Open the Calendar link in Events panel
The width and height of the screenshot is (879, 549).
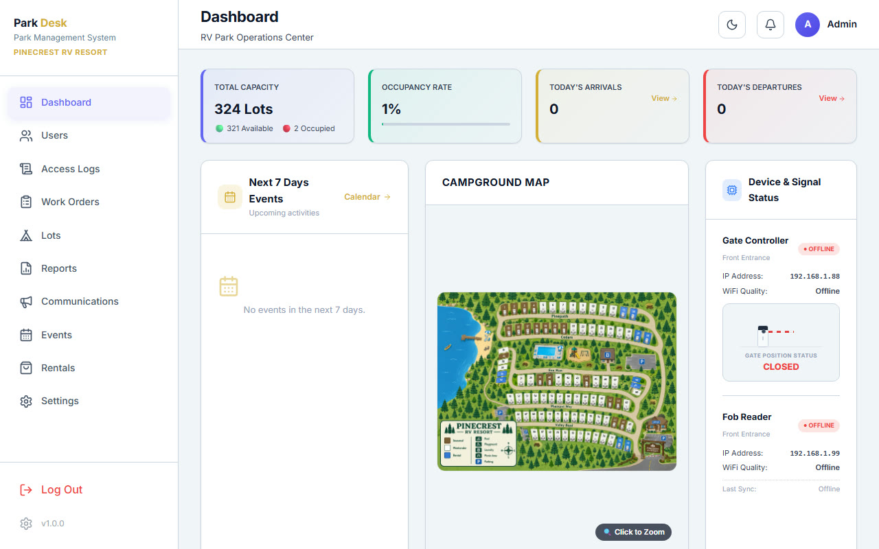pyautogui.click(x=367, y=197)
